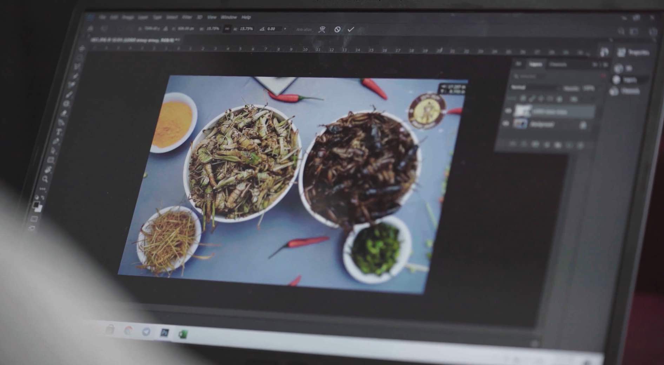Open Telegram from the taskbar

pyautogui.click(x=146, y=332)
